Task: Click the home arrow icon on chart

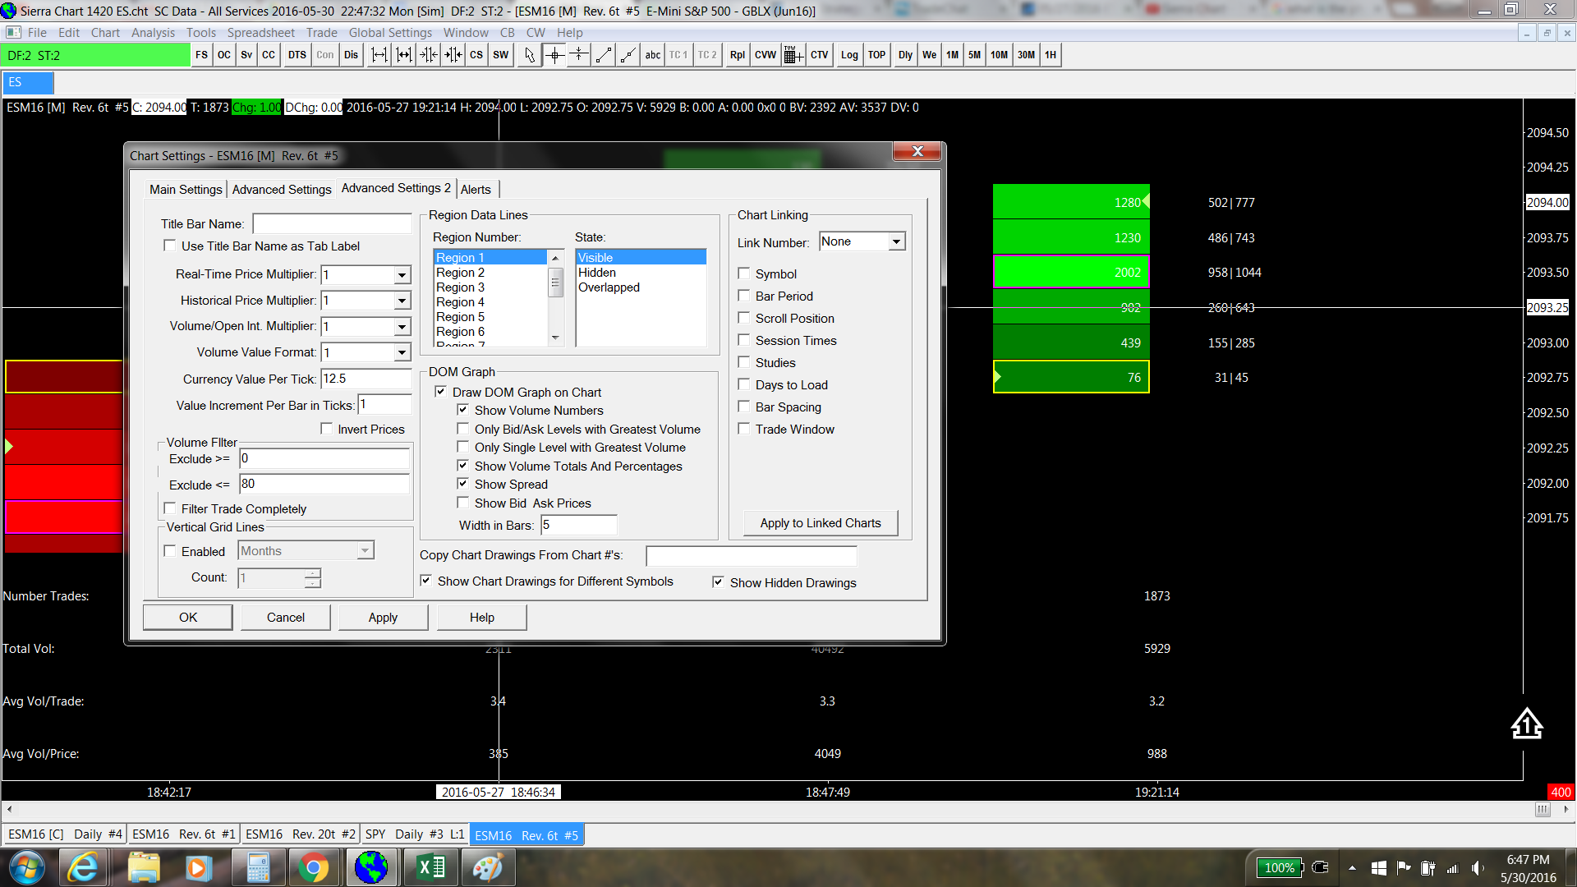Action: [1526, 724]
